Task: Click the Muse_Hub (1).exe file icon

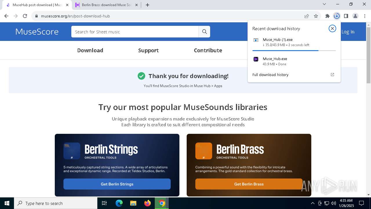Action: coord(256,40)
